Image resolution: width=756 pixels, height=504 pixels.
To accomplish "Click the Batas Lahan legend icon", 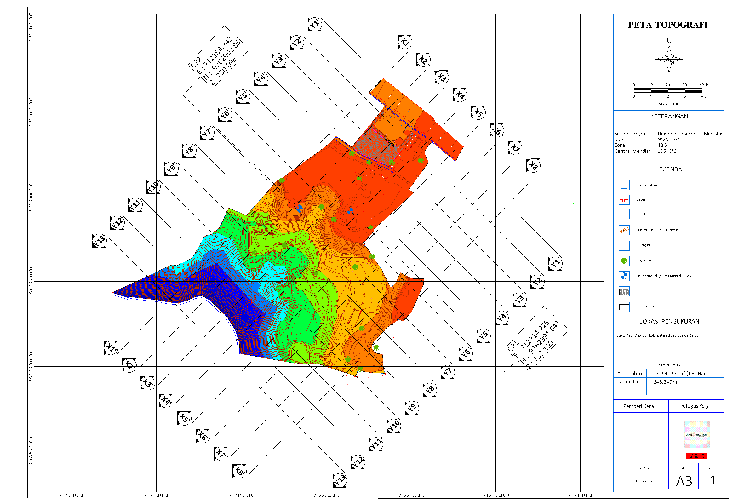I will click(x=624, y=185).
